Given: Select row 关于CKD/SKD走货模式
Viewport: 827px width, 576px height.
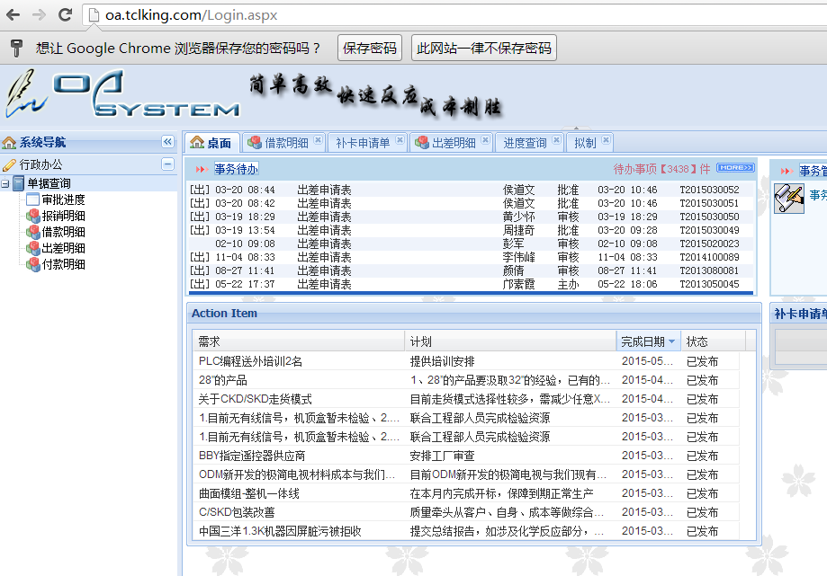Looking at the screenshot, I should [466, 399].
